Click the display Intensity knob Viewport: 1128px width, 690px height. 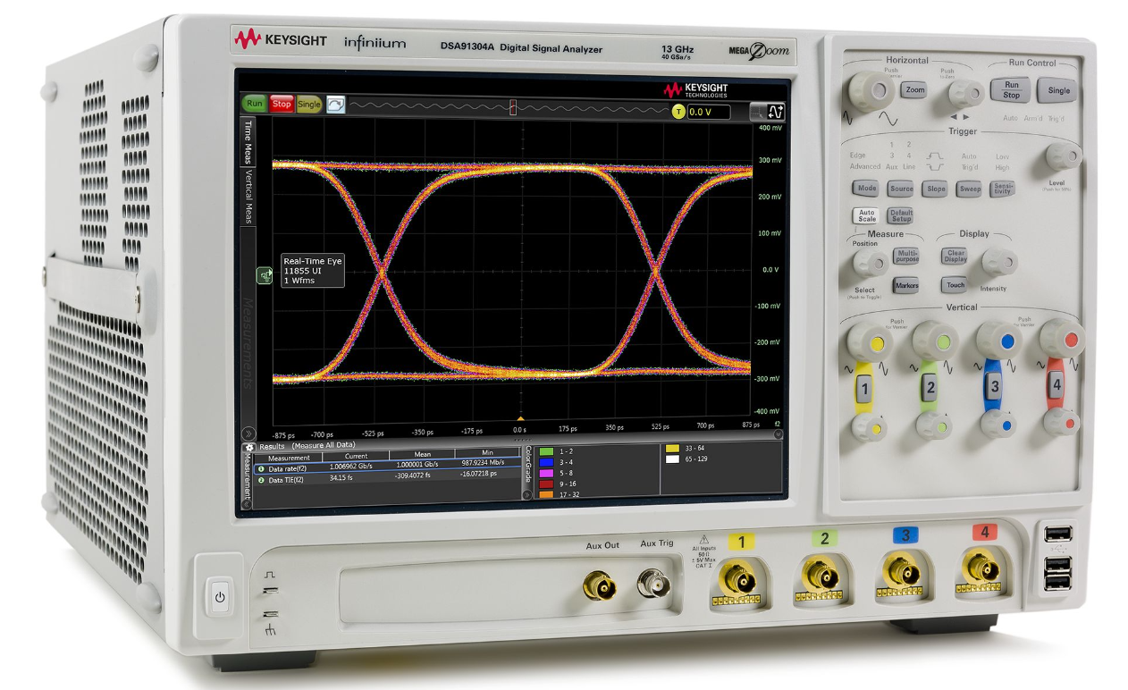999,262
